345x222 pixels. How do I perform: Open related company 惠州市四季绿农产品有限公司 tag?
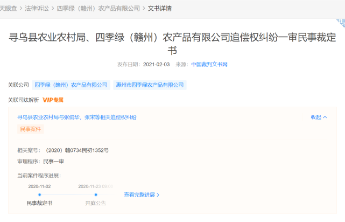click(x=150, y=85)
